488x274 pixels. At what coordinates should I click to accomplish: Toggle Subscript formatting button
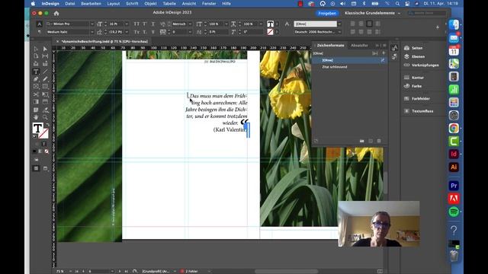pos(145,32)
